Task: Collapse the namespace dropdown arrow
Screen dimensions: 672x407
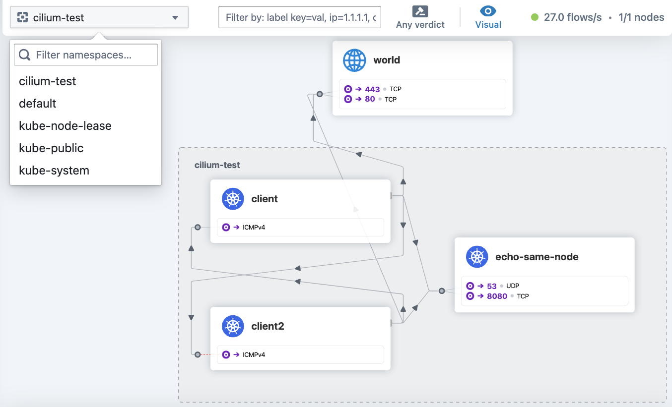Action: point(175,18)
